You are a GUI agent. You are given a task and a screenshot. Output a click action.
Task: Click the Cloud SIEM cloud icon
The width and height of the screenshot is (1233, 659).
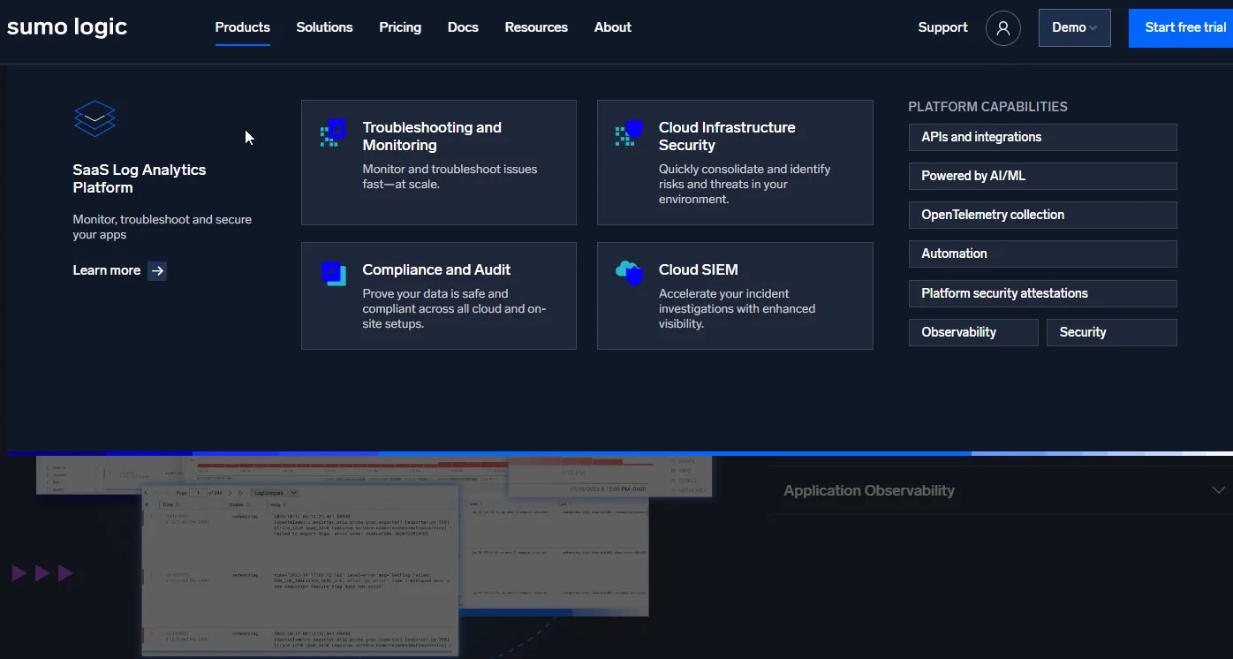(628, 274)
